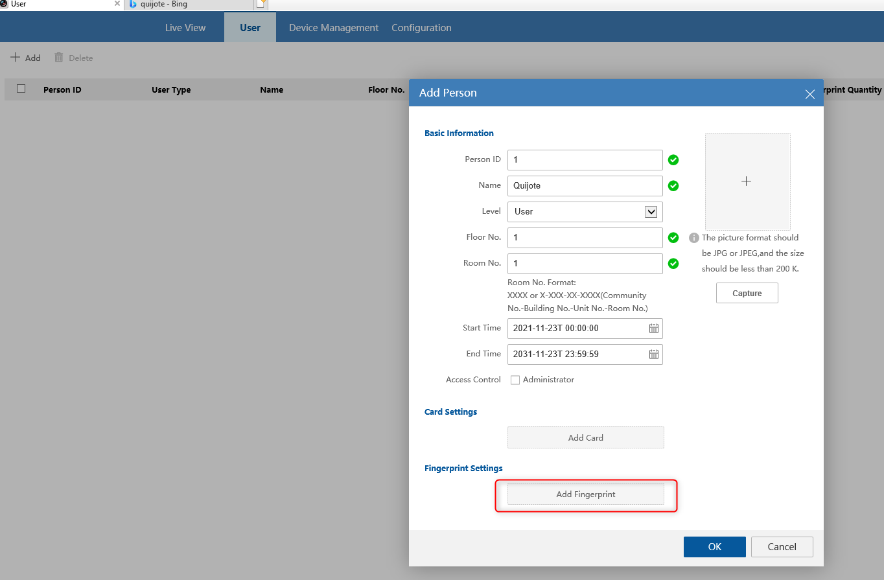Click the new tab icon in browser
Image resolution: width=884 pixels, height=580 pixels.
point(261,4)
